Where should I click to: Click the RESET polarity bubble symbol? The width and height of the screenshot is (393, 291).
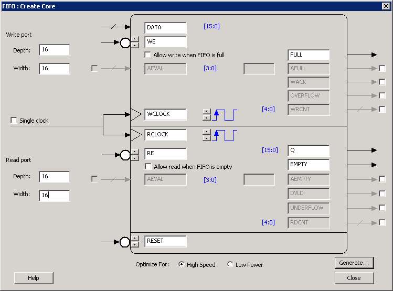click(125, 242)
